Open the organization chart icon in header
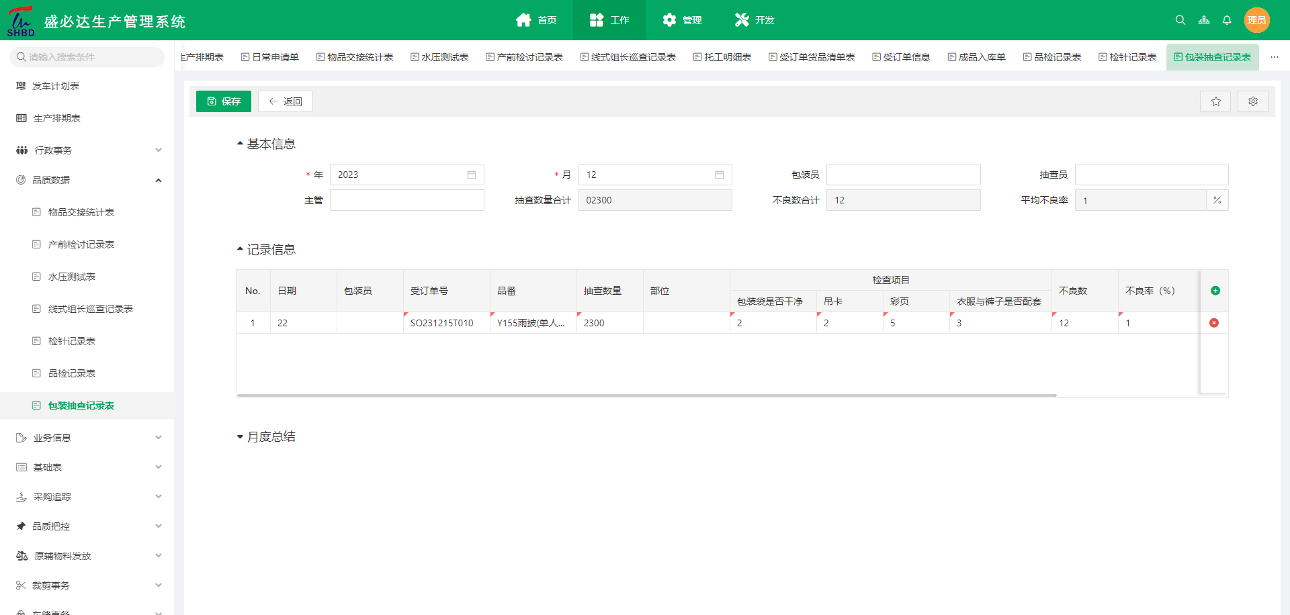This screenshot has width=1290, height=615. (1203, 20)
